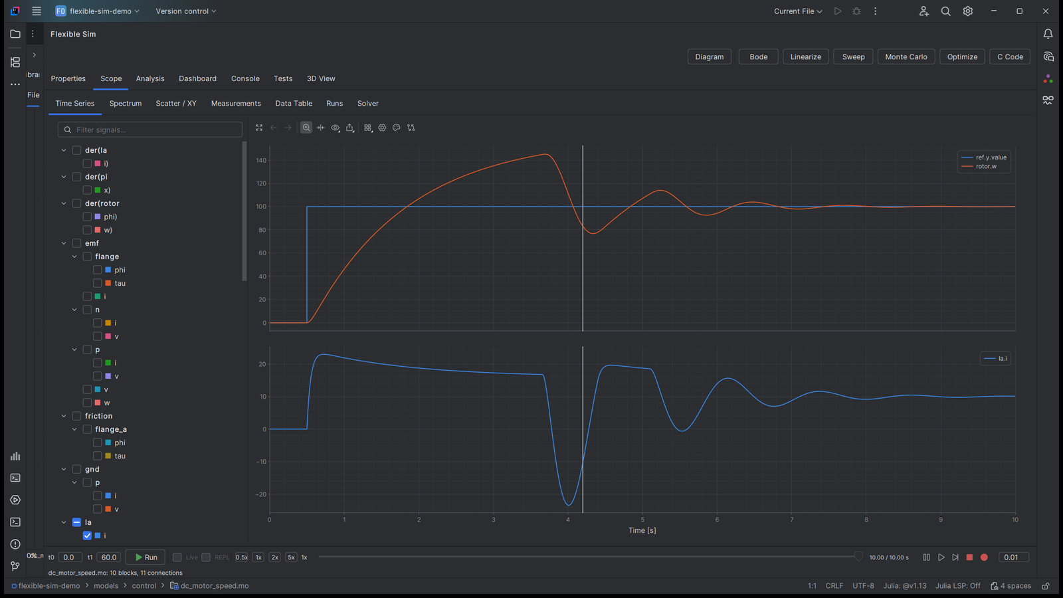The height and width of the screenshot is (598, 1063).
Task: Pause the simulation playback
Action: click(x=927, y=557)
